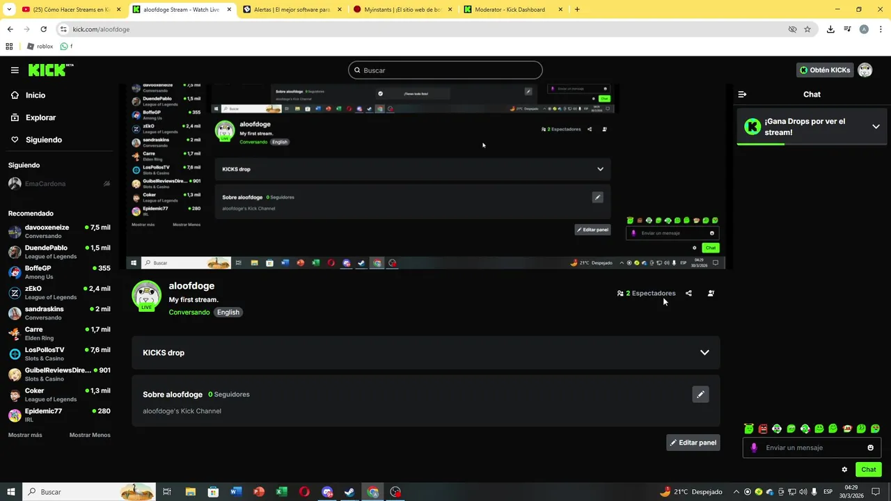Image resolution: width=891 pixels, height=501 pixels.
Task: Open the user icon beside share
Action: [711, 293]
